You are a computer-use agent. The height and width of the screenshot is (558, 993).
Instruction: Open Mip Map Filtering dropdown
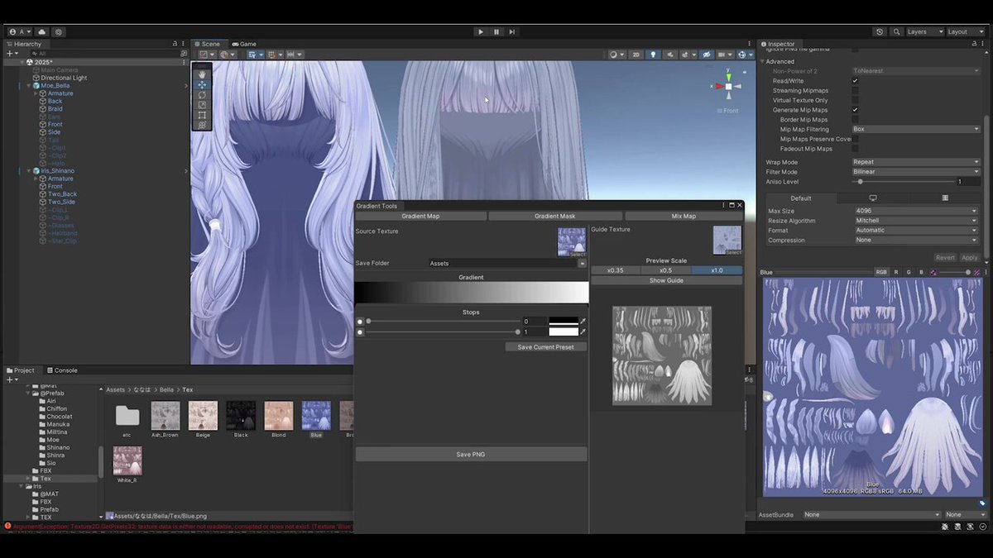click(916, 129)
